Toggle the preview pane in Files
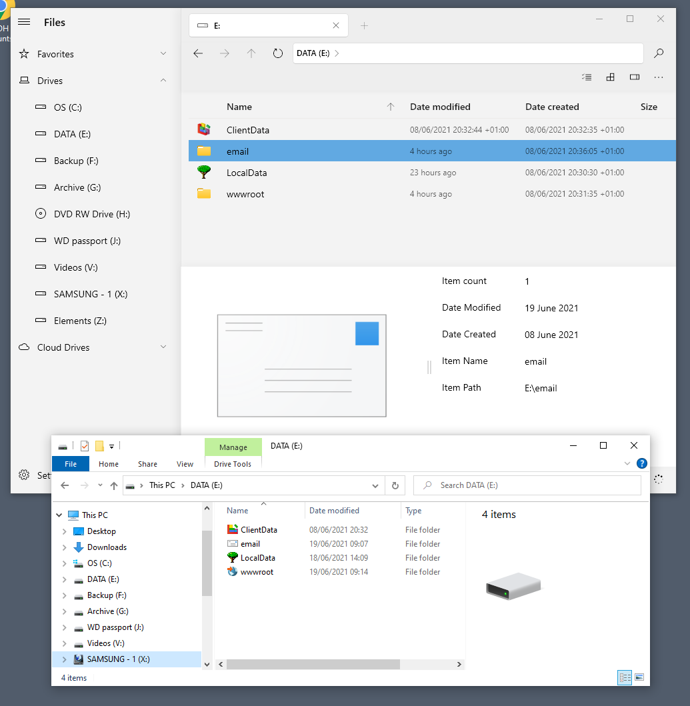 point(635,77)
